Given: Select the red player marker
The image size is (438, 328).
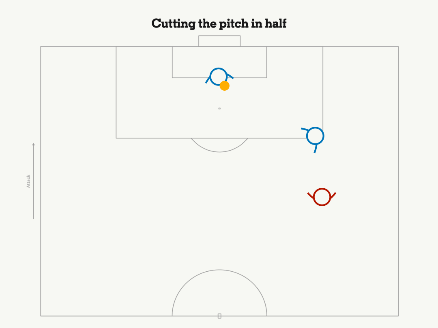Looking at the screenshot, I should [322, 197].
